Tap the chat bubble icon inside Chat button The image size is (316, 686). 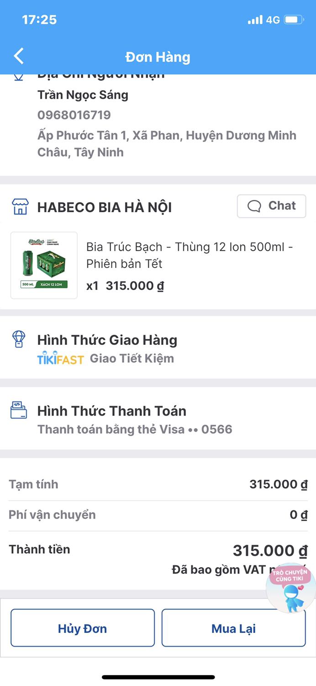click(254, 206)
